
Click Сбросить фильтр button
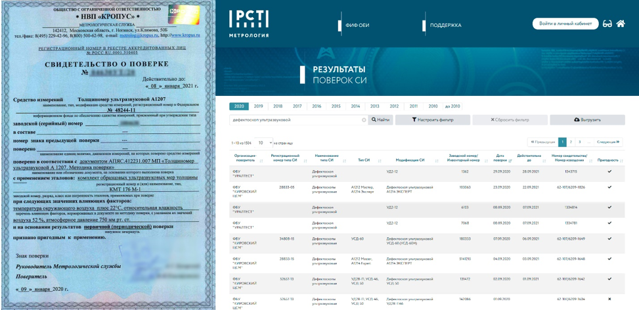[510, 120]
